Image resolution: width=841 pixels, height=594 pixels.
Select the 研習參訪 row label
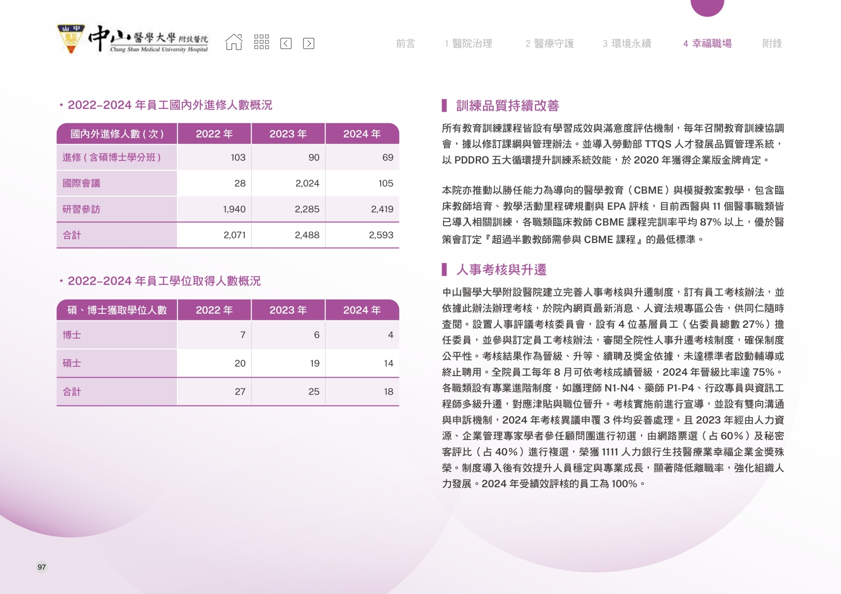pos(81,209)
